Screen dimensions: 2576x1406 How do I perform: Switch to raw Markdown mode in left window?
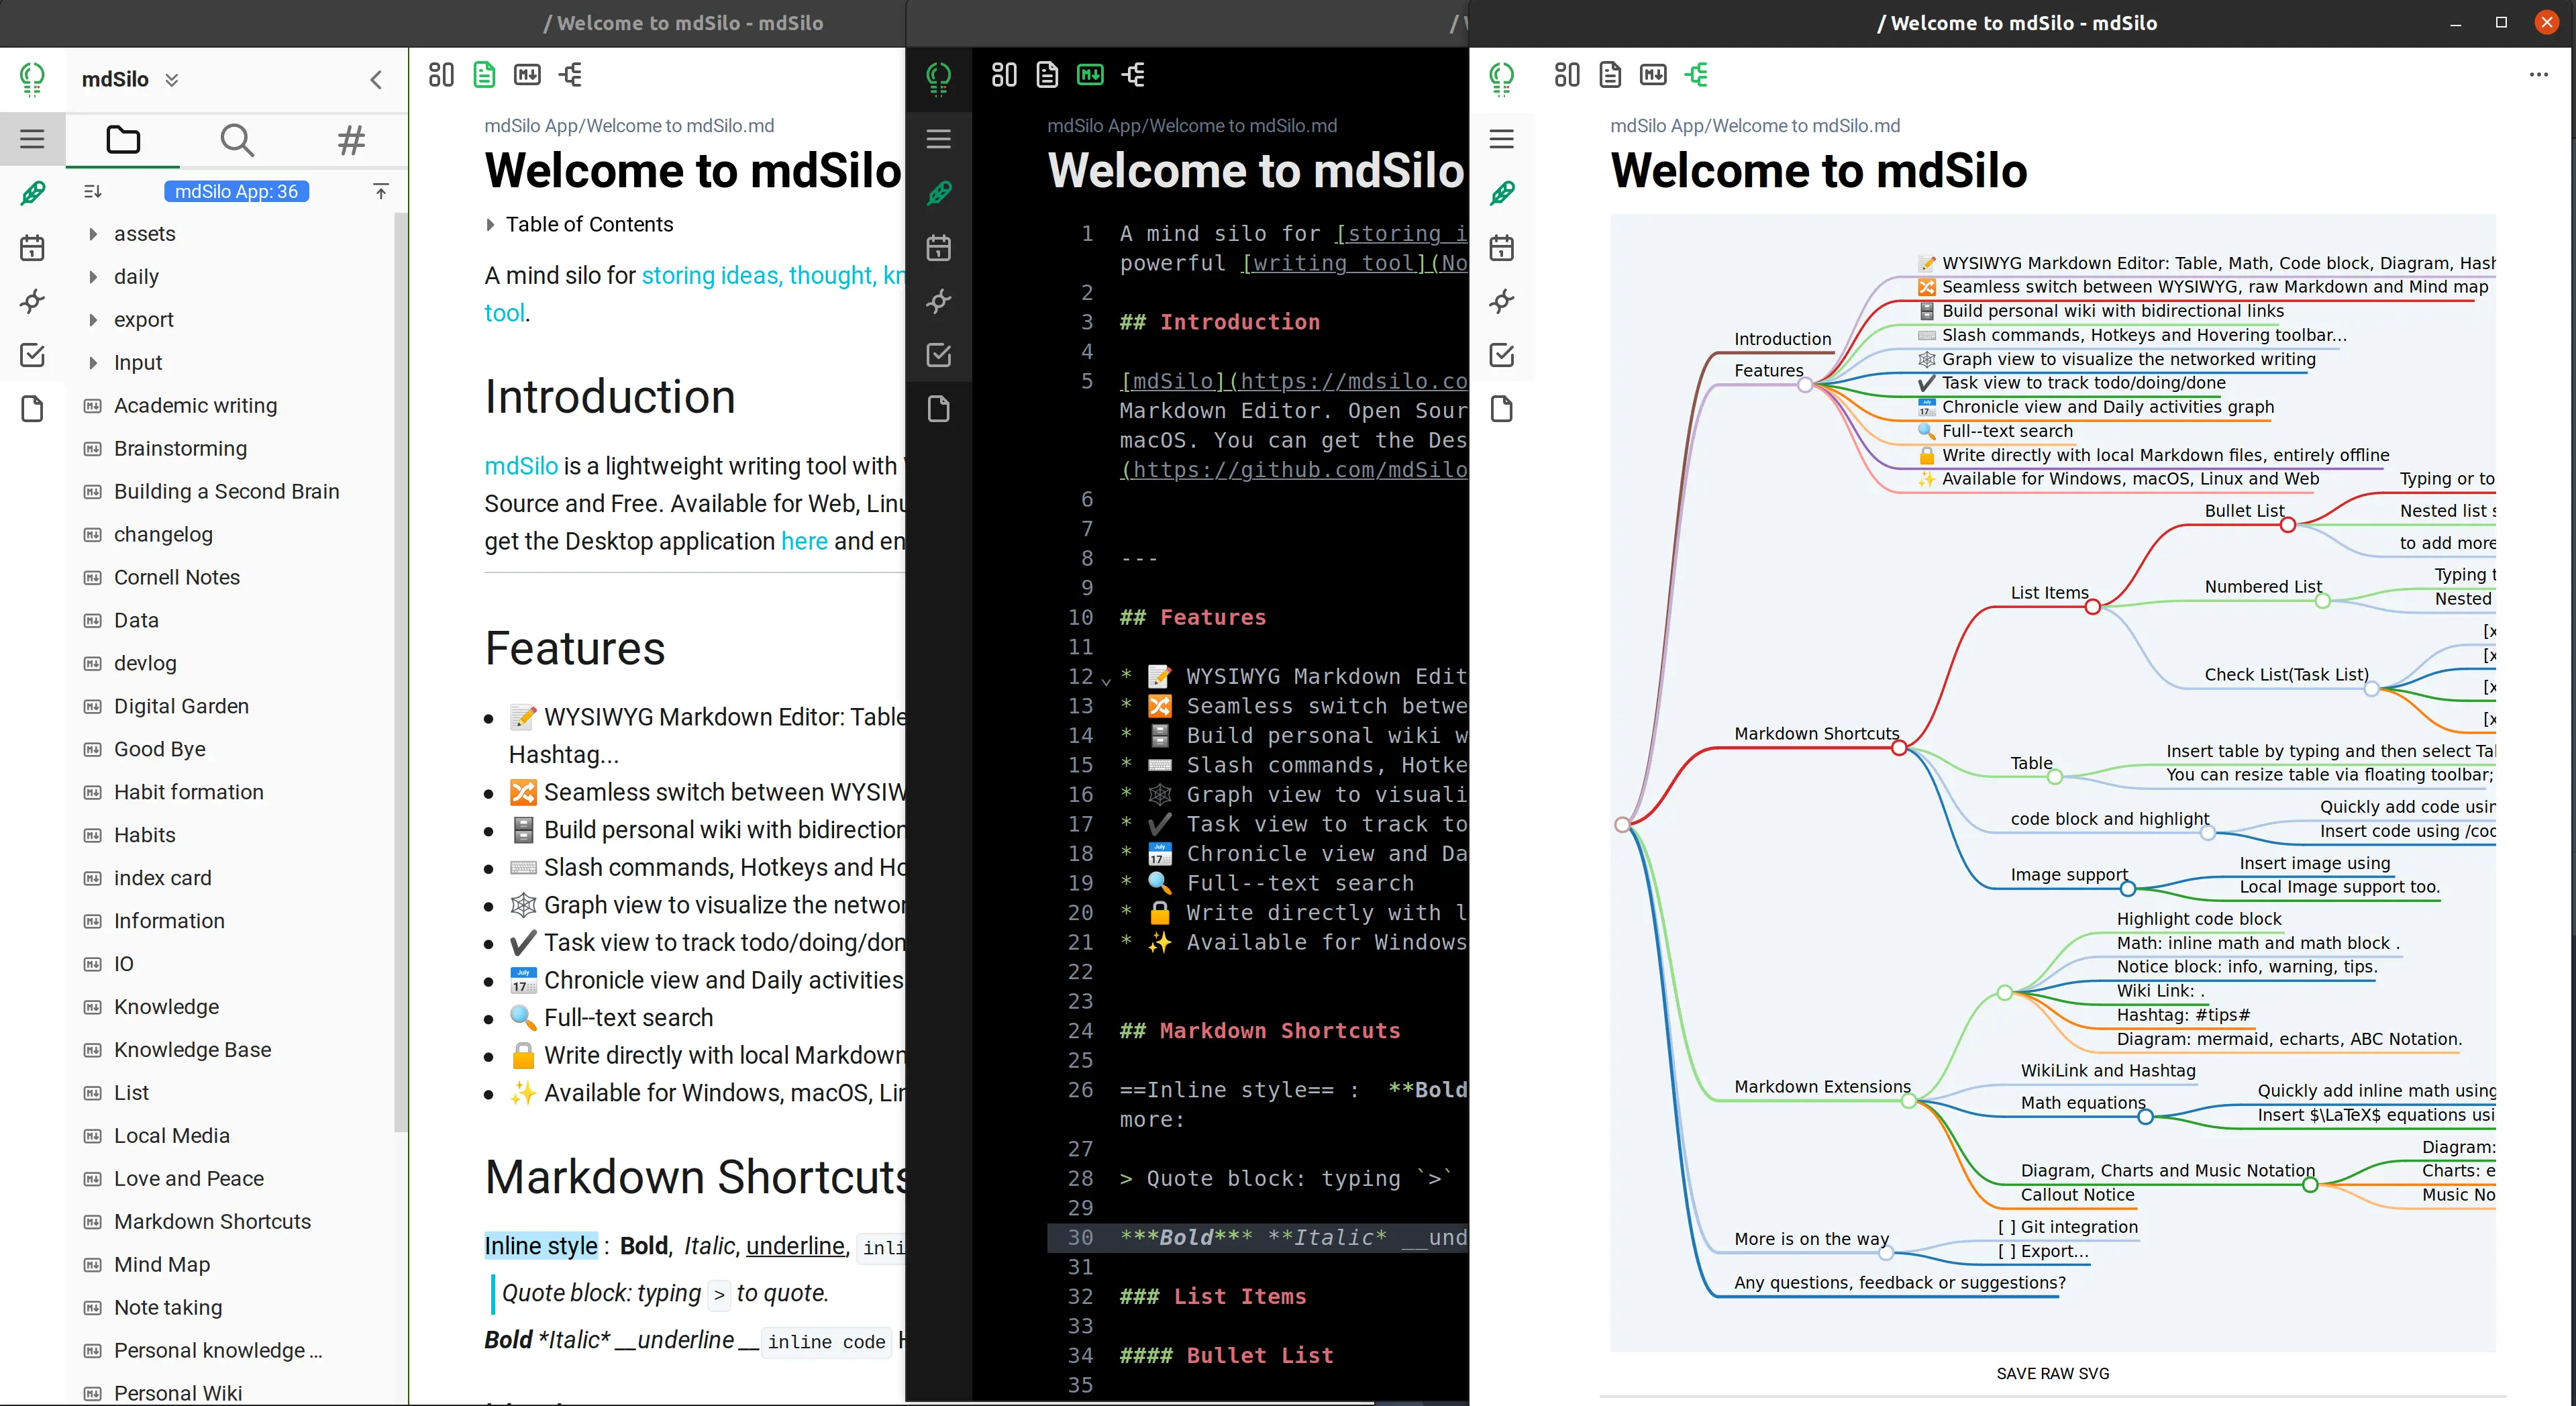527,75
